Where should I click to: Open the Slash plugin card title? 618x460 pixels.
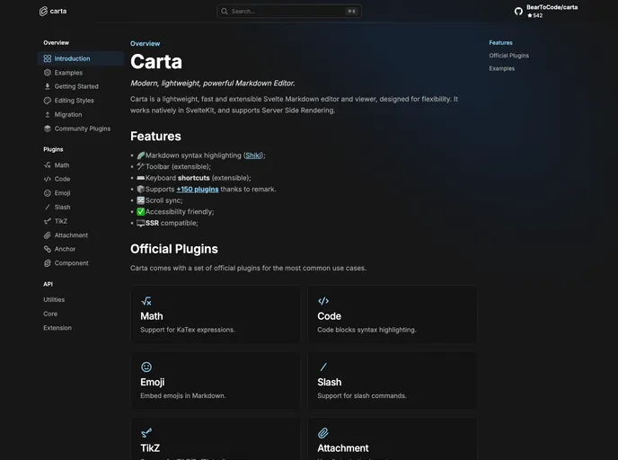tap(330, 382)
